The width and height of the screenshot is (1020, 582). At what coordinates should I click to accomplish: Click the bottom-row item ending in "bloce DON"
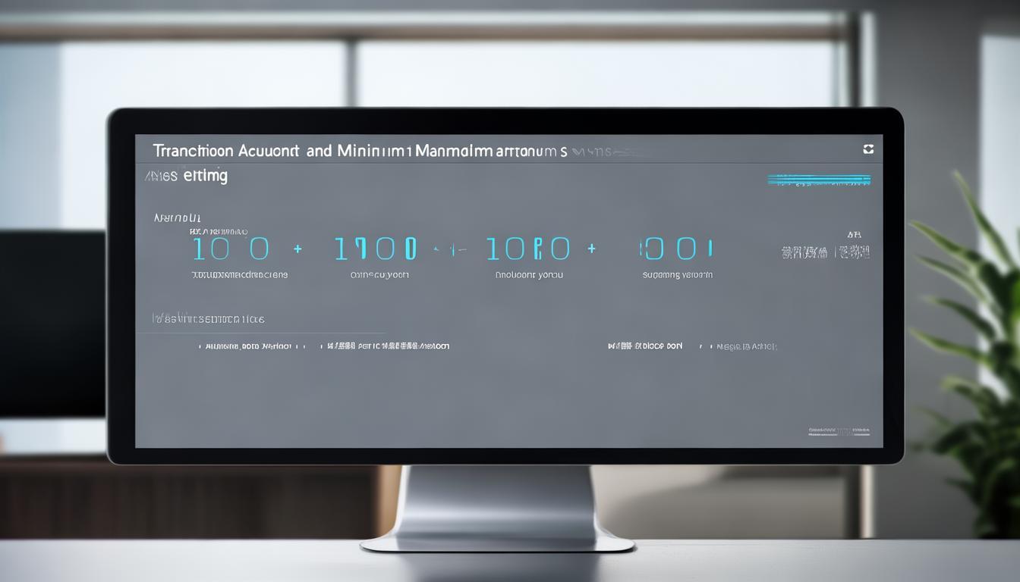click(x=645, y=346)
